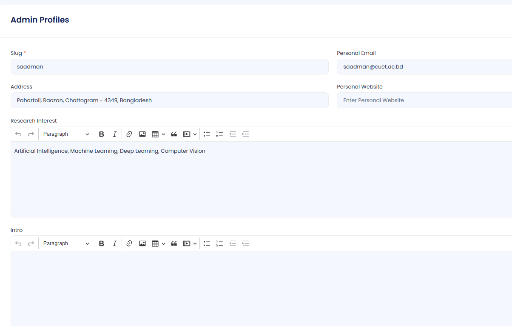The image size is (512, 326).
Task: Toggle Italic in Research Interest toolbar
Action: (x=114, y=134)
